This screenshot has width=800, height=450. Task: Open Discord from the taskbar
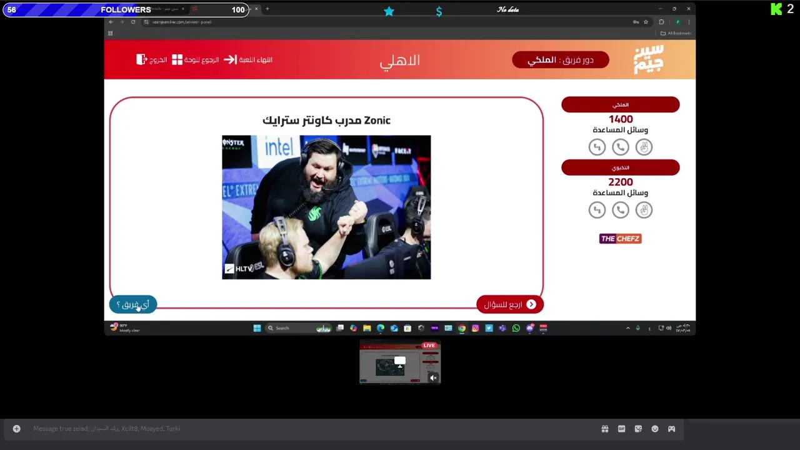pos(530,328)
